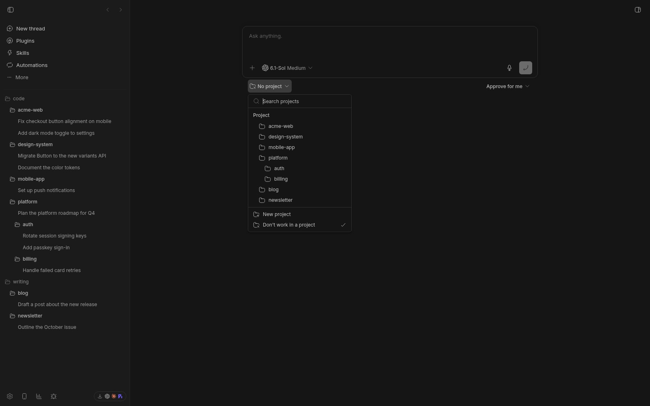Image resolution: width=650 pixels, height=406 pixels.
Task: Open settings via the gear icon
Action: [x=10, y=396]
